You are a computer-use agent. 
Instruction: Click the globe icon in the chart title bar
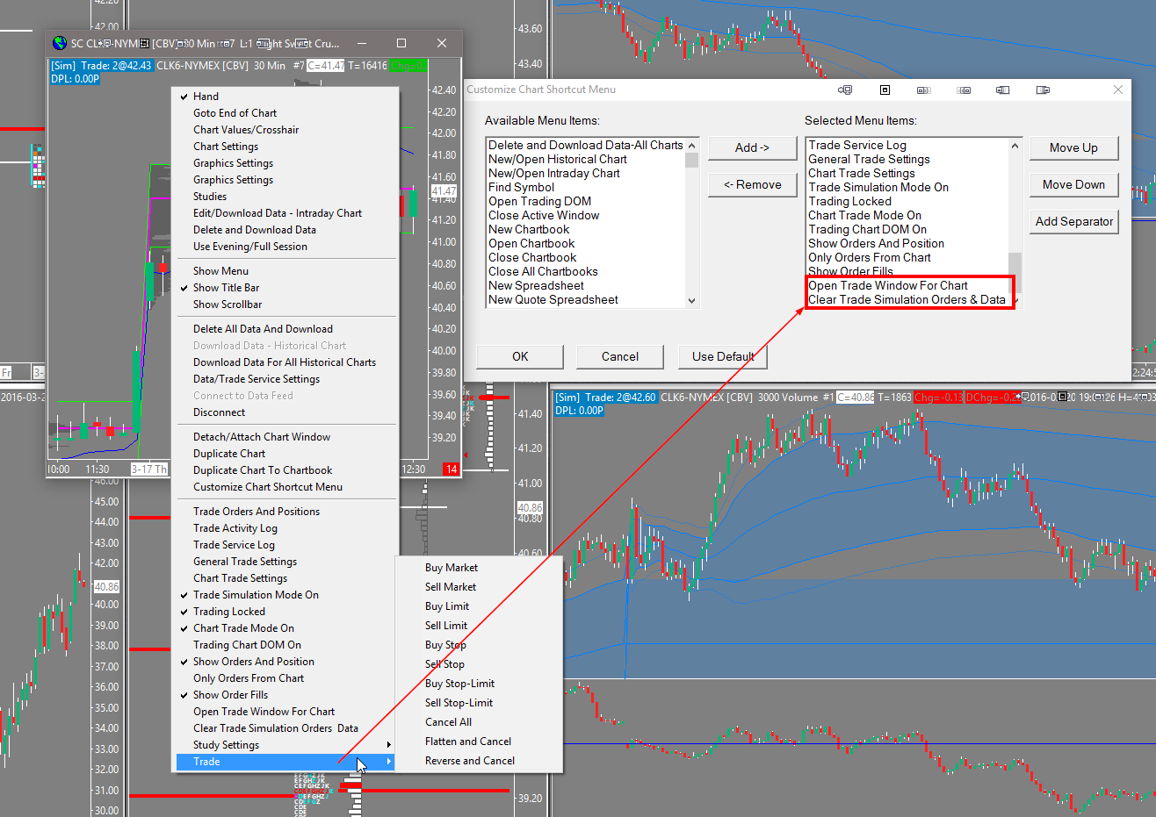coord(59,43)
